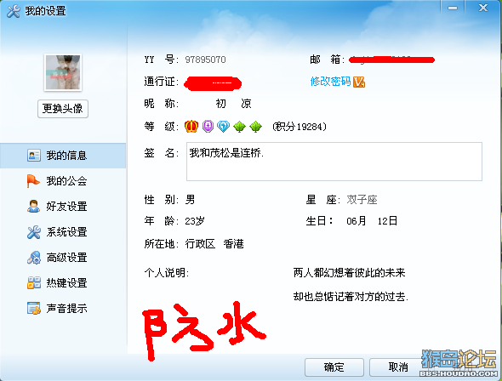Click the blue diamond level badge
This screenshot has width=502, height=381.
tap(223, 127)
